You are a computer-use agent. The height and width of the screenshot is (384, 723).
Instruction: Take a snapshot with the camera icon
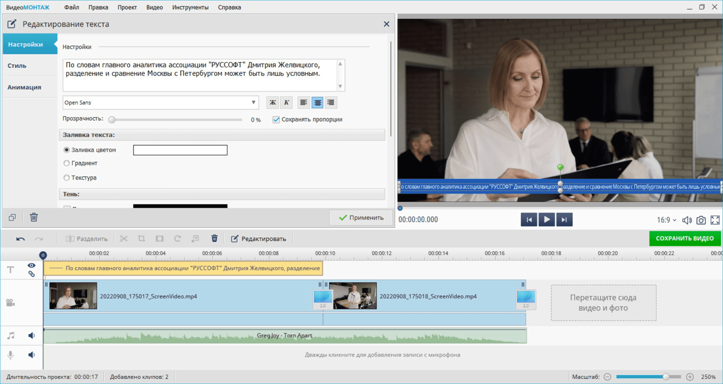click(x=701, y=220)
